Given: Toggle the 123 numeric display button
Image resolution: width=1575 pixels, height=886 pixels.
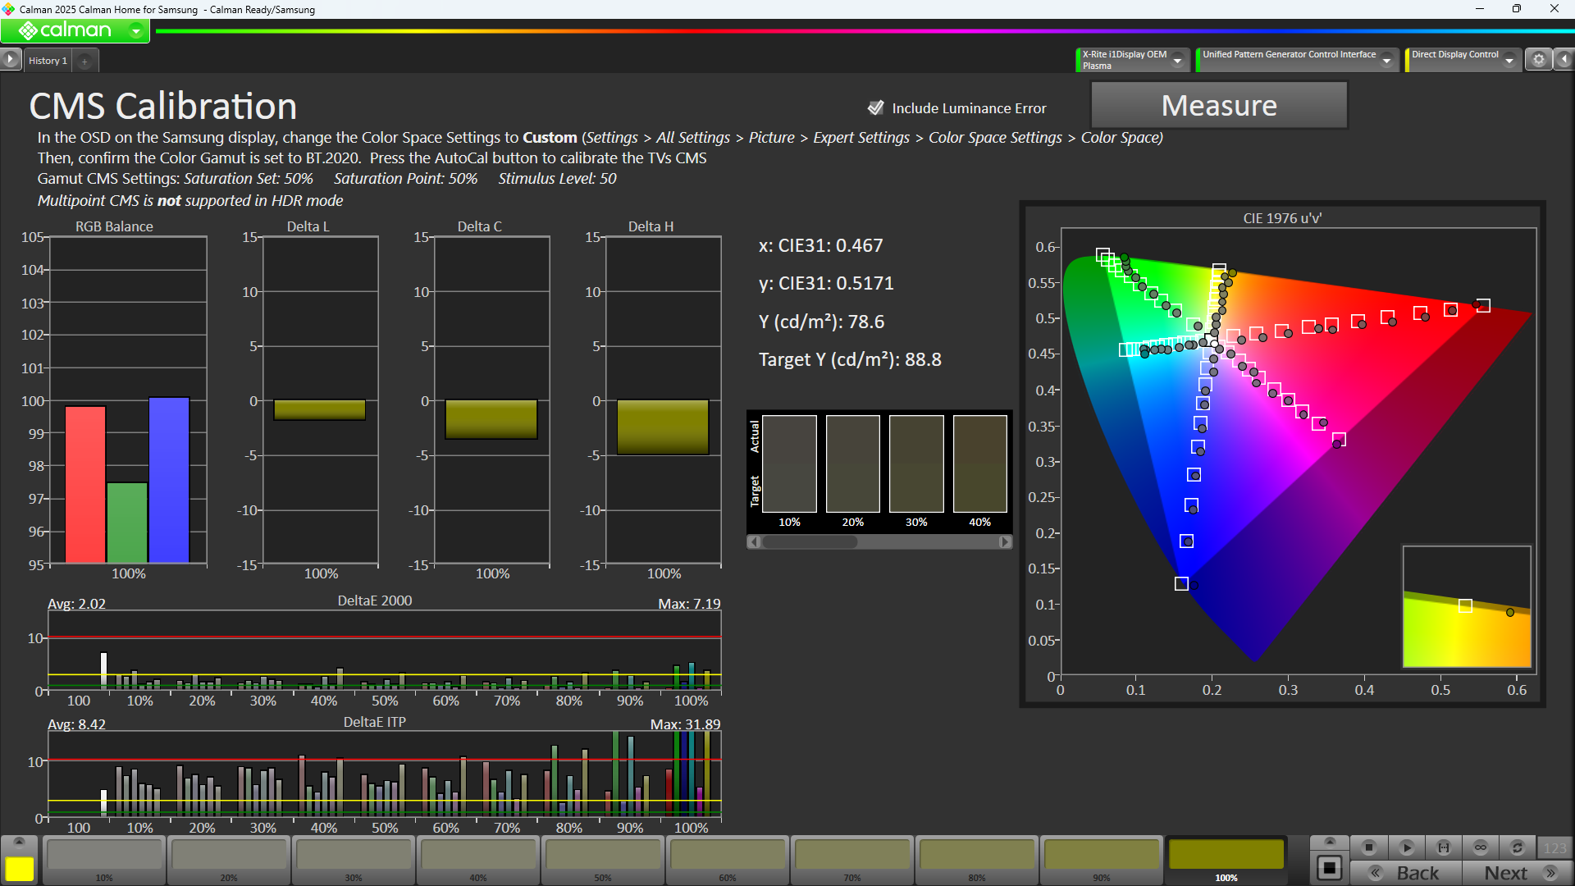Looking at the screenshot, I should pyautogui.click(x=1554, y=847).
